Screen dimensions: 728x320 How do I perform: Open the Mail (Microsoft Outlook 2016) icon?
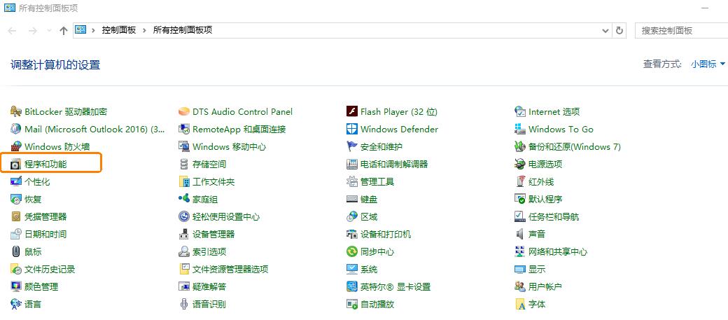coord(16,129)
